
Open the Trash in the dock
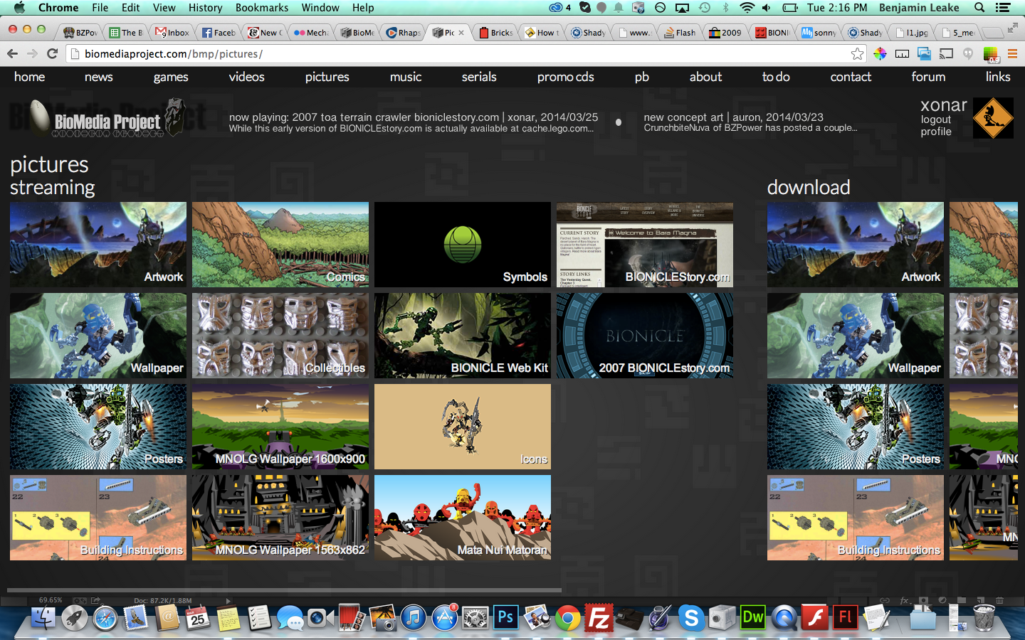[984, 617]
